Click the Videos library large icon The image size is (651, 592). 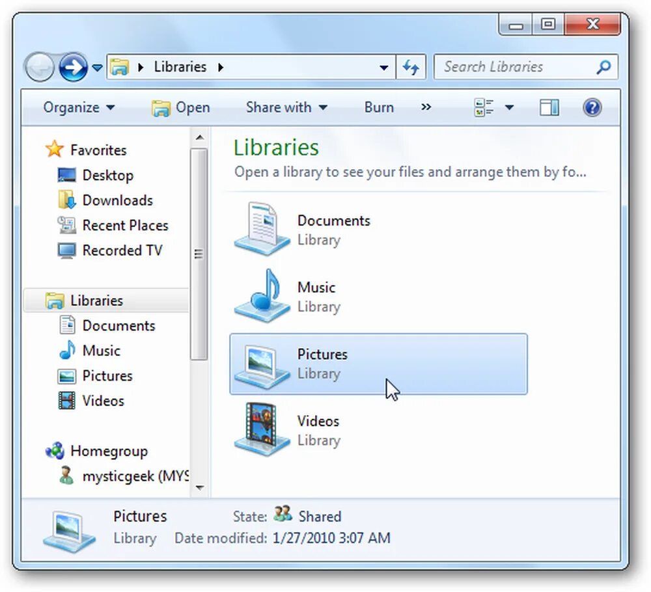(x=262, y=429)
